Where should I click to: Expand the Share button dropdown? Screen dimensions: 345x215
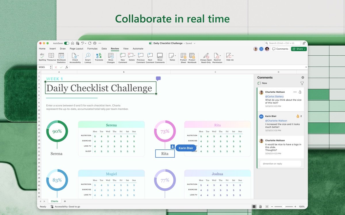point(304,49)
